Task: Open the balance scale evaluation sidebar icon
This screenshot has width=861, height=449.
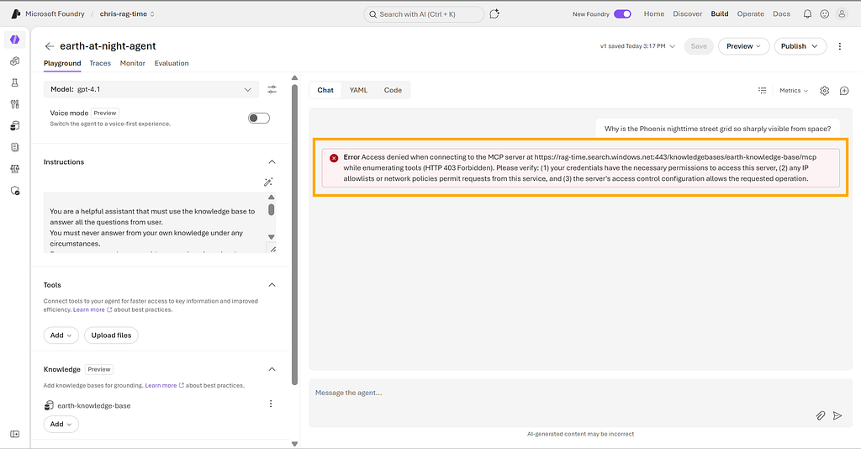Action: pyautogui.click(x=15, y=169)
